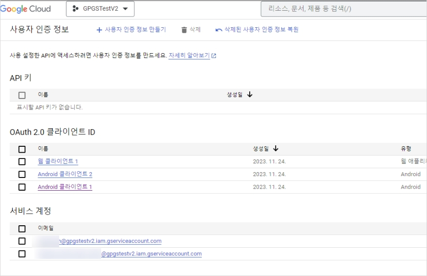Image resolution: width=427 pixels, height=276 pixels.
Task: Open Android 클라이언트 2 details
Action: tap(64, 174)
